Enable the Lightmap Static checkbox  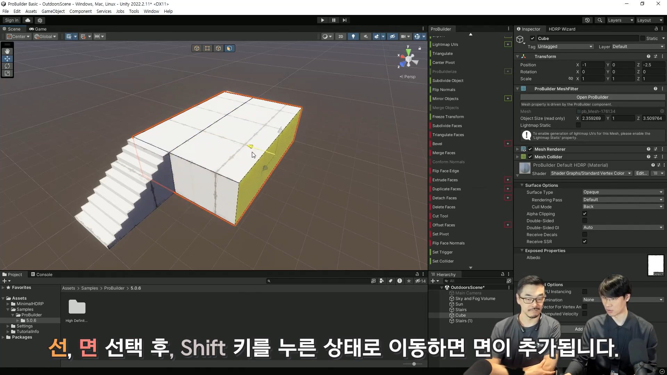coord(578,125)
